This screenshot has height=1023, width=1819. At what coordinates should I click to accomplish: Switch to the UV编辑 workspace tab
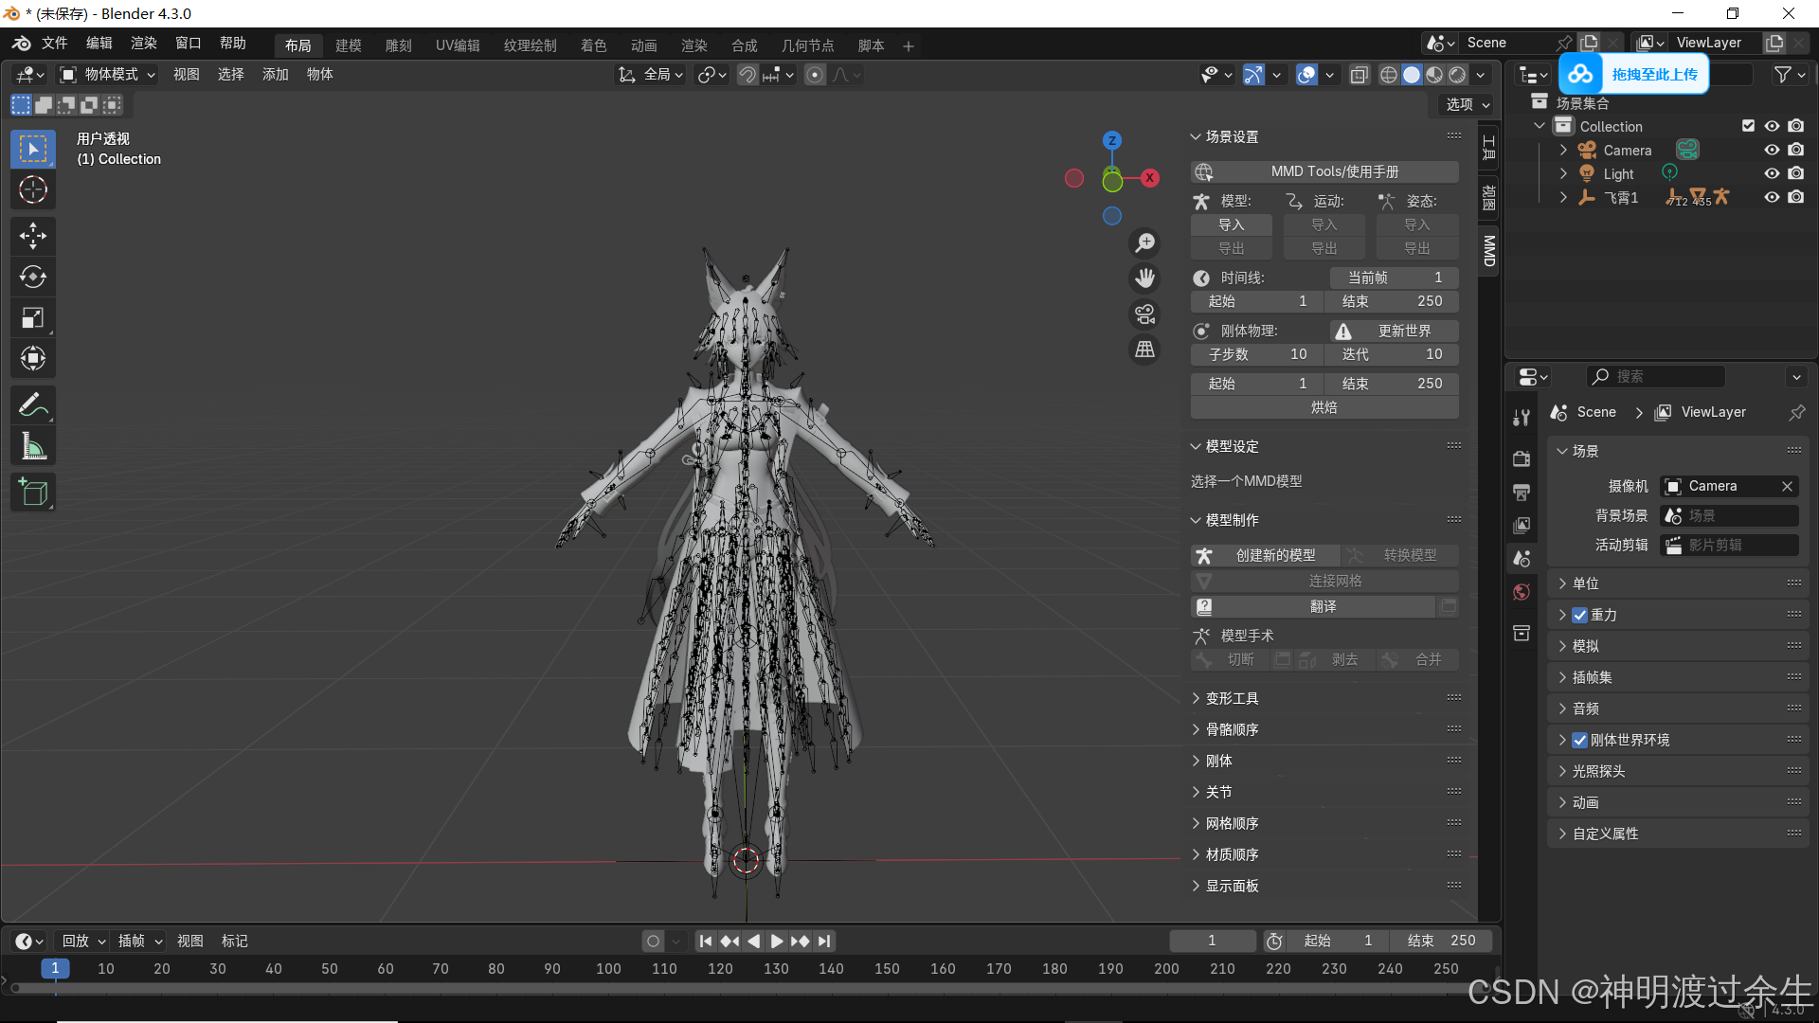[458, 45]
